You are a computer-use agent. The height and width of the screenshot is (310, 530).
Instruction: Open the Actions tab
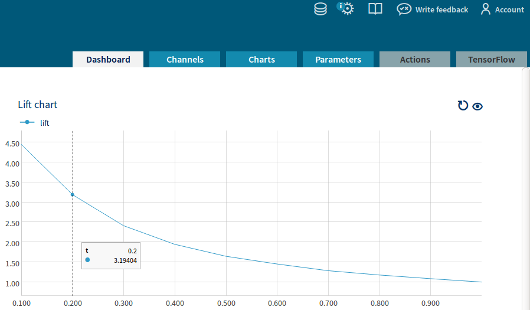click(x=415, y=60)
